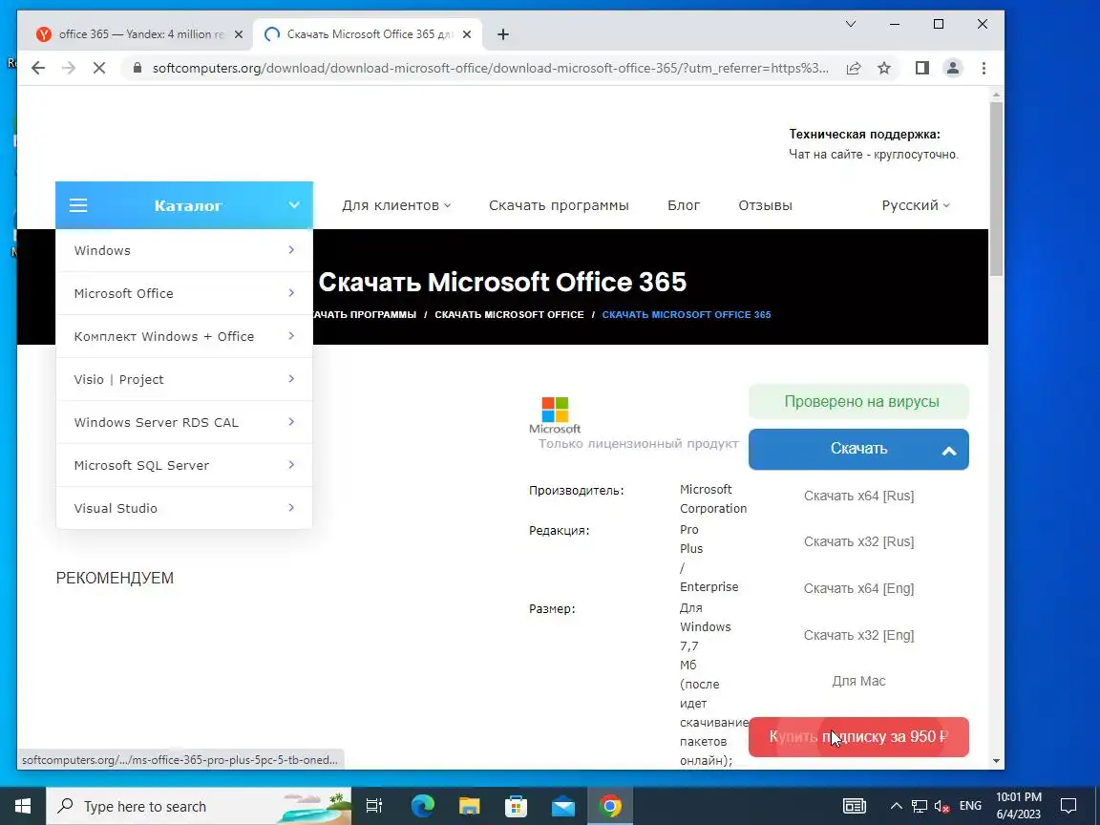Click Скачать x32 [Rus] link
Screen dimensions: 1100x825
click(x=858, y=541)
